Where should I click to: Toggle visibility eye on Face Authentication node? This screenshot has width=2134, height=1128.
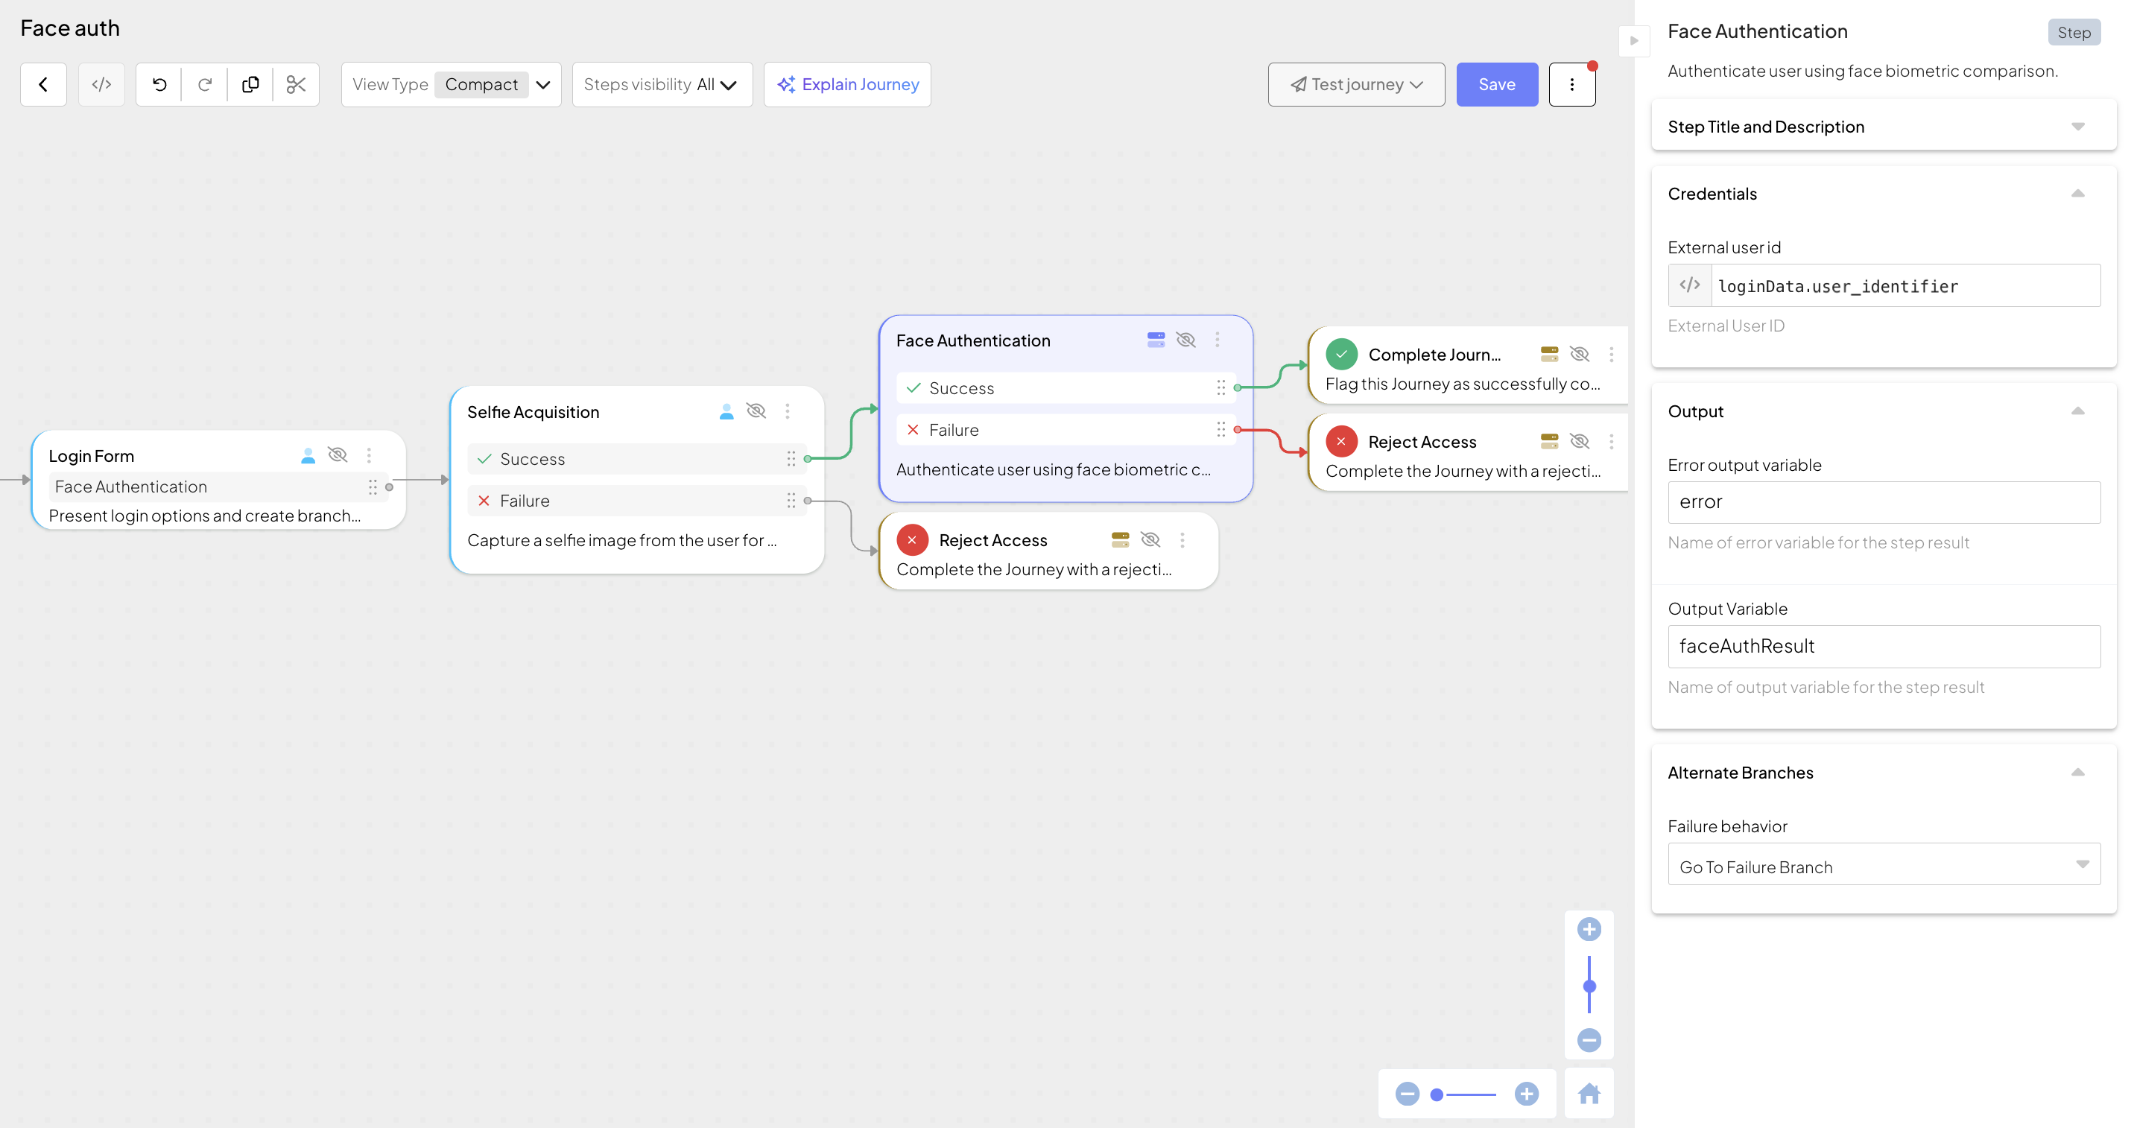[1185, 340]
